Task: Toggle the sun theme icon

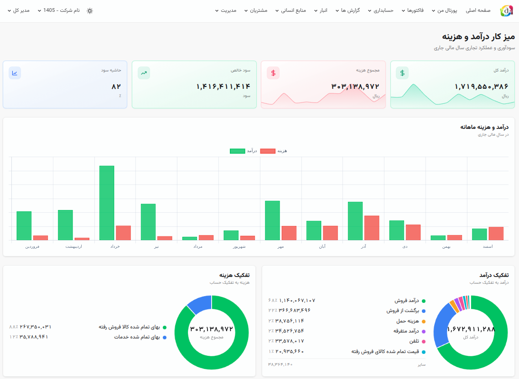Action: 90,10
